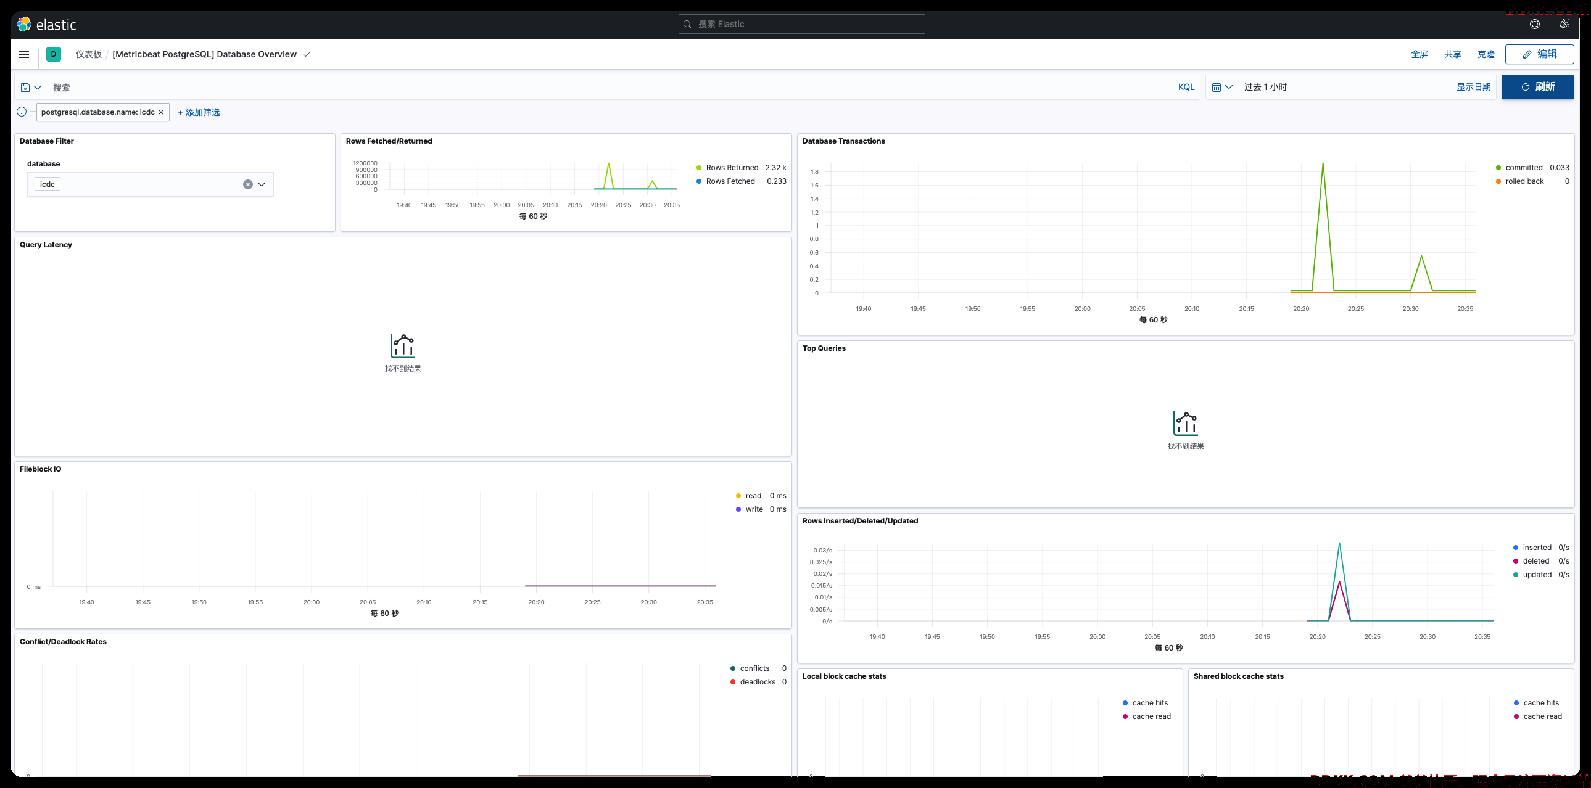The image size is (1591, 788).
Task: Click the Rows Inserted/Deleted/Updated panel title
Action: pyautogui.click(x=860, y=521)
